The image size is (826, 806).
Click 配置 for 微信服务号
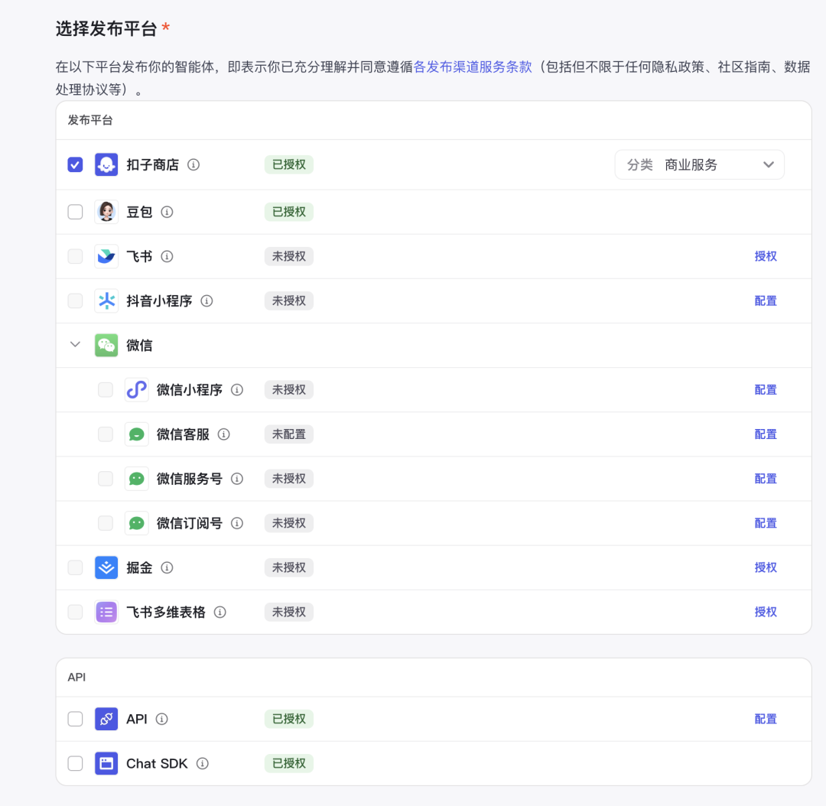(766, 479)
